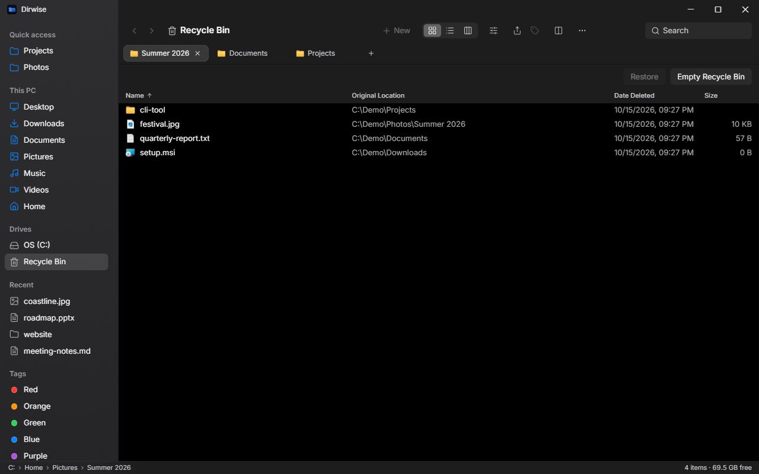
Task: Switch to the Summer 2026 tab
Action: (165, 53)
